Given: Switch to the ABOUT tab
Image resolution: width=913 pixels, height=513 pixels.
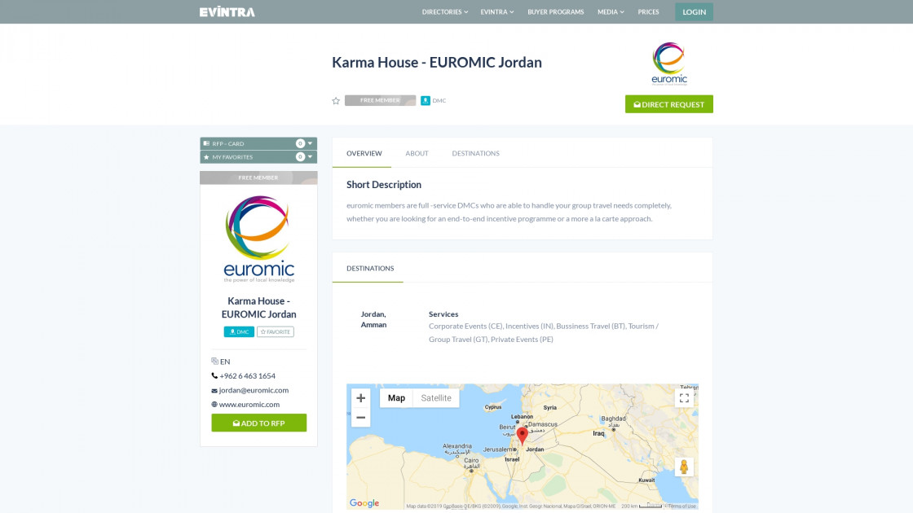Looking at the screenshot, I should coord(417,153).
